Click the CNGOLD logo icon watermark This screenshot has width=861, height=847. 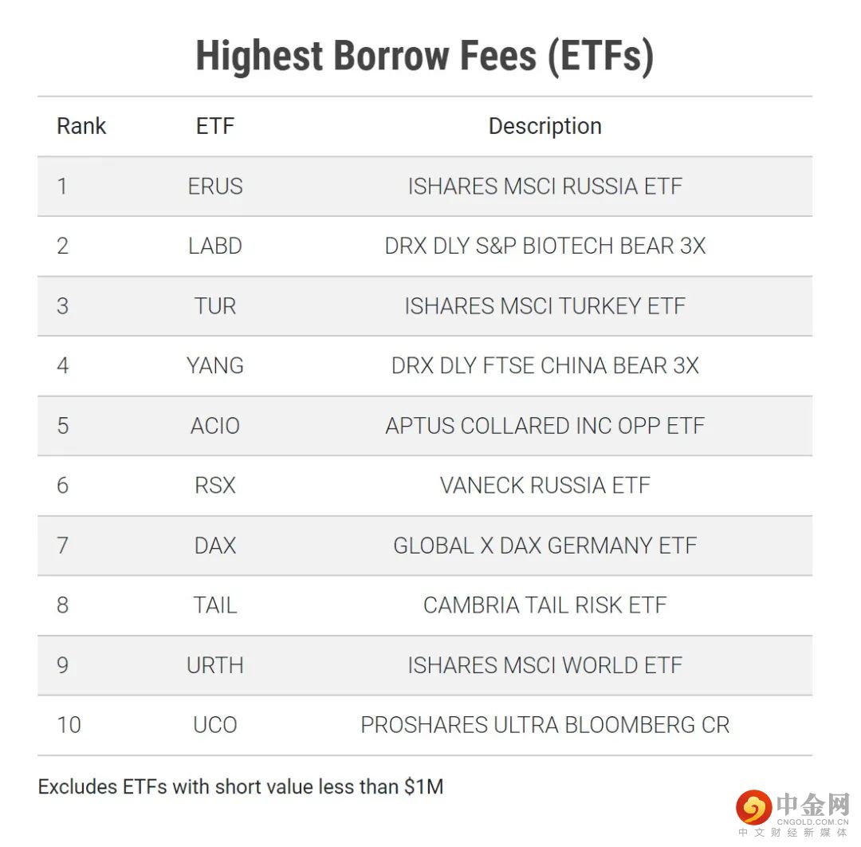tap(753, 806)
